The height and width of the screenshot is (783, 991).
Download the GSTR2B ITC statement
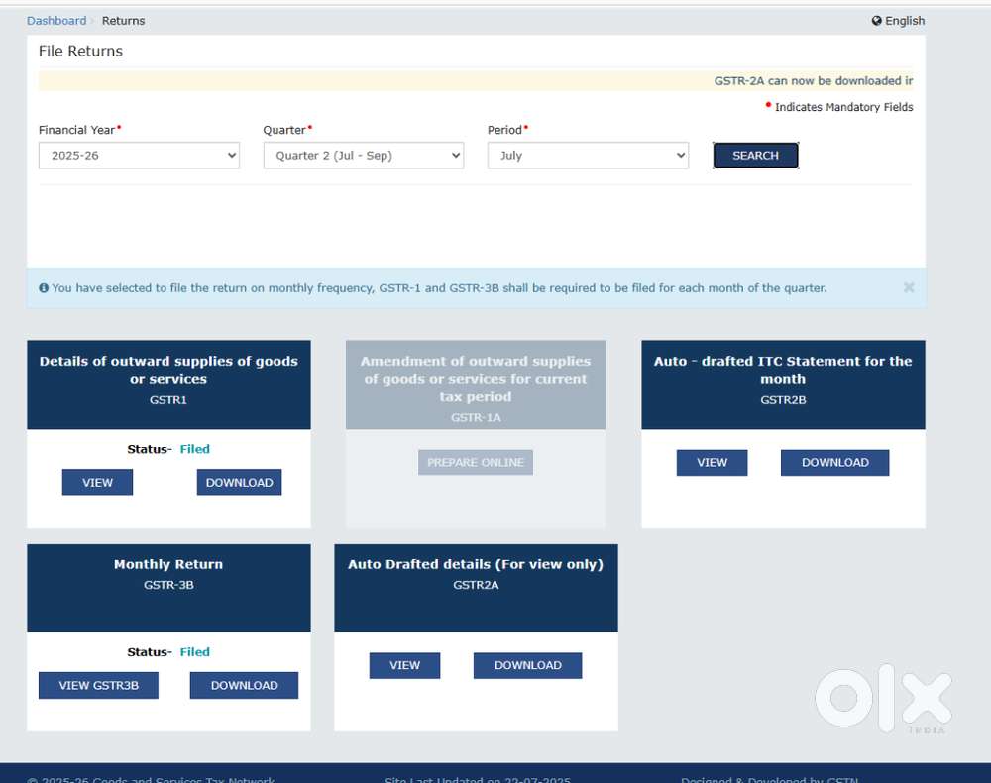tap(834, 462)
